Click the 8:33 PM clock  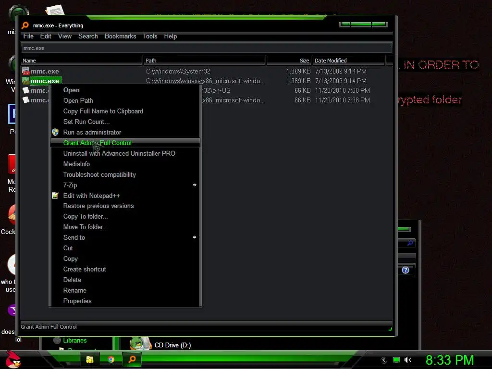point(450,360)
